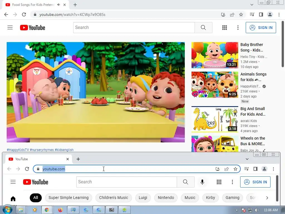
Task: Open apps grid in bottom YouTube window
Action: [219, 182]
